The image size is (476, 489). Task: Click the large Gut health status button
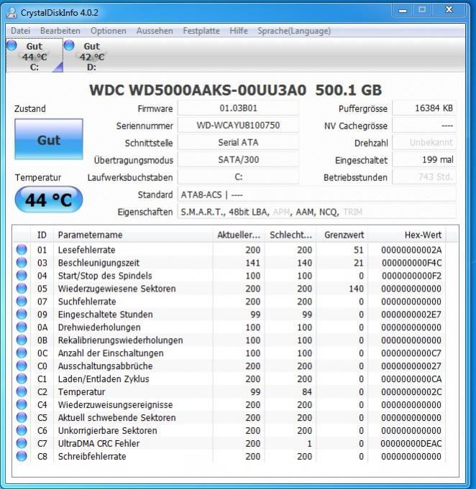(x=49, y=139)
